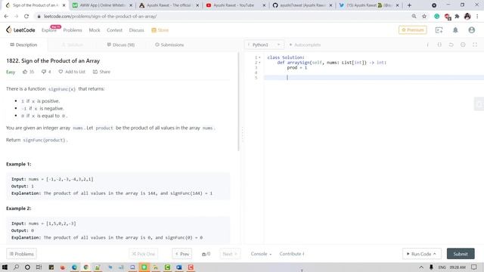The height and width of the screenshot is (272, 484).
Task: Switch to the GitHub browser tab
Action: click(302, 5)
